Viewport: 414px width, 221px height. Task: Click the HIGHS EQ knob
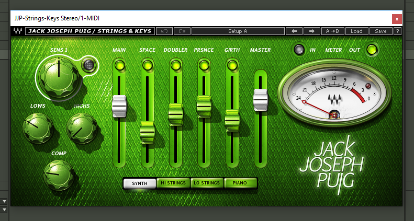82,128
